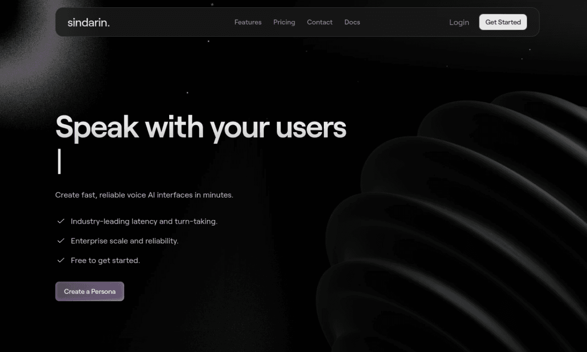
Task: Click "Free to get started." text
Action: coord(105,260)
